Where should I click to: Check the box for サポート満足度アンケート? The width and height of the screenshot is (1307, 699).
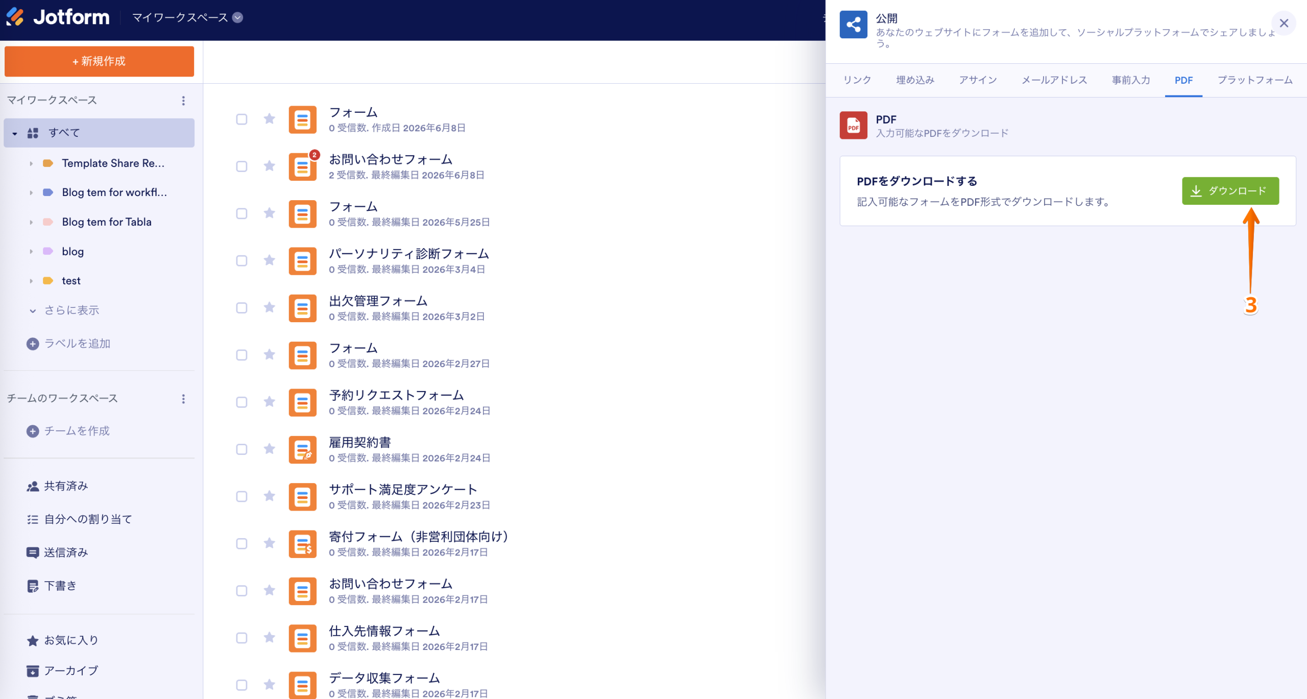(241, 496)
